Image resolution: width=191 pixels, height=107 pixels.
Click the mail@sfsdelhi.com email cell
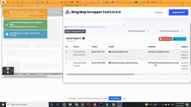pyautogui.click(x=118, y=52)
